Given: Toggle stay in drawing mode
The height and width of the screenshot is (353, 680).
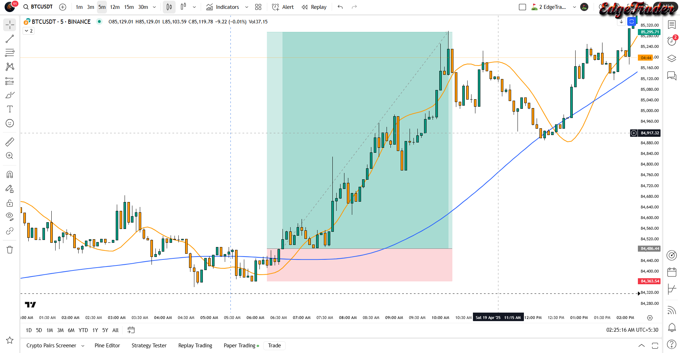Looking at the screenshot, I should (x=10, y=189).
